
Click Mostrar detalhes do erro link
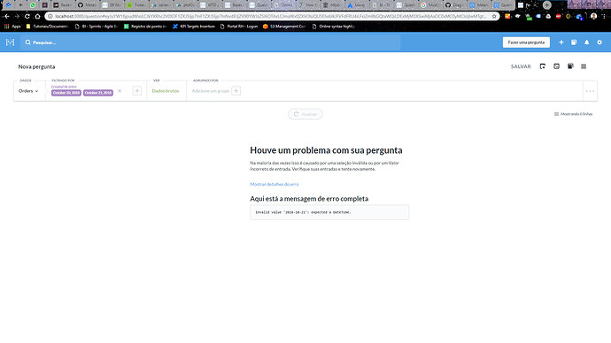275,185
